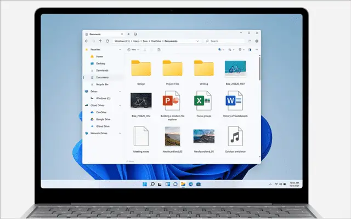Collapse the Drives section

[x=120, y=91]
